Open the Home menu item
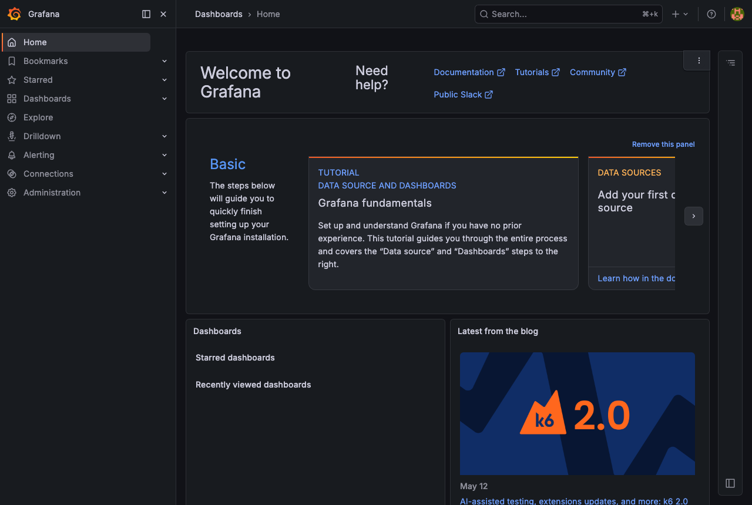The width and height of the screenshot is (752, 505). coord(76,42)
